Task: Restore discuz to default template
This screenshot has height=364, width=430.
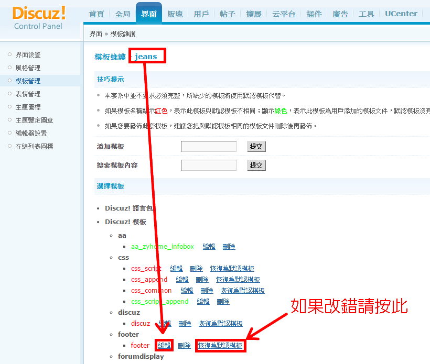Action: 220,324
